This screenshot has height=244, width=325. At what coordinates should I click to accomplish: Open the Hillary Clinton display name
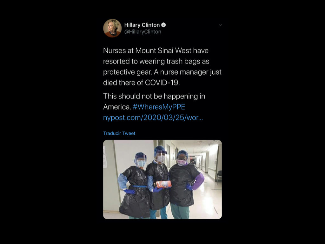point(142,25)
